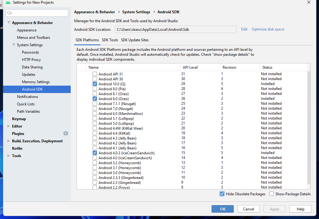Sort the table by Status column header
This screenshot has width=319, height=219.
pyautogui.click(x=283, y=67)
